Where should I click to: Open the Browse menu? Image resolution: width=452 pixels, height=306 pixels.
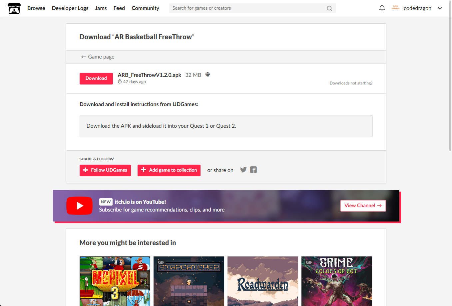[36, 8]
